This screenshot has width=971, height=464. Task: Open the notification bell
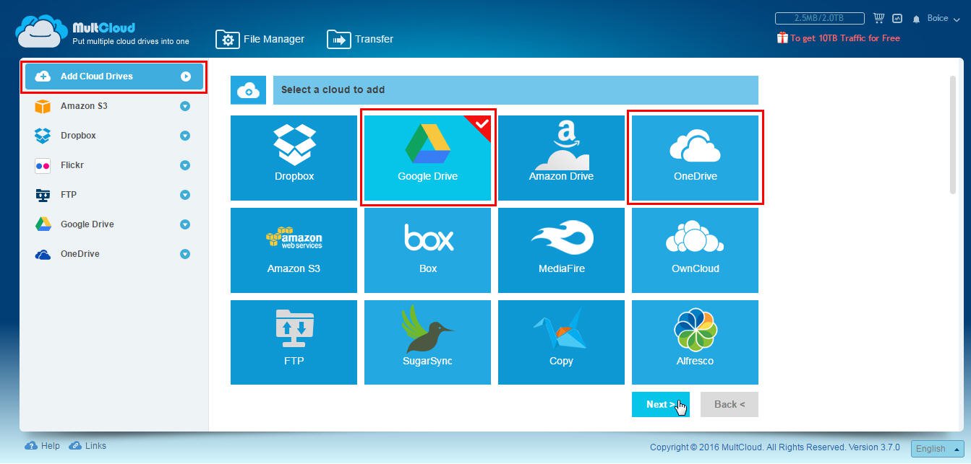click(x=917, y=19)
